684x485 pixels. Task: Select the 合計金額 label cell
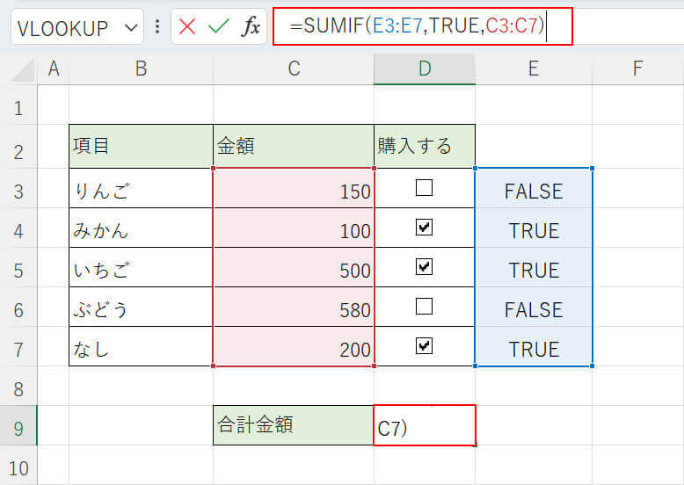(x=294, y=425)
